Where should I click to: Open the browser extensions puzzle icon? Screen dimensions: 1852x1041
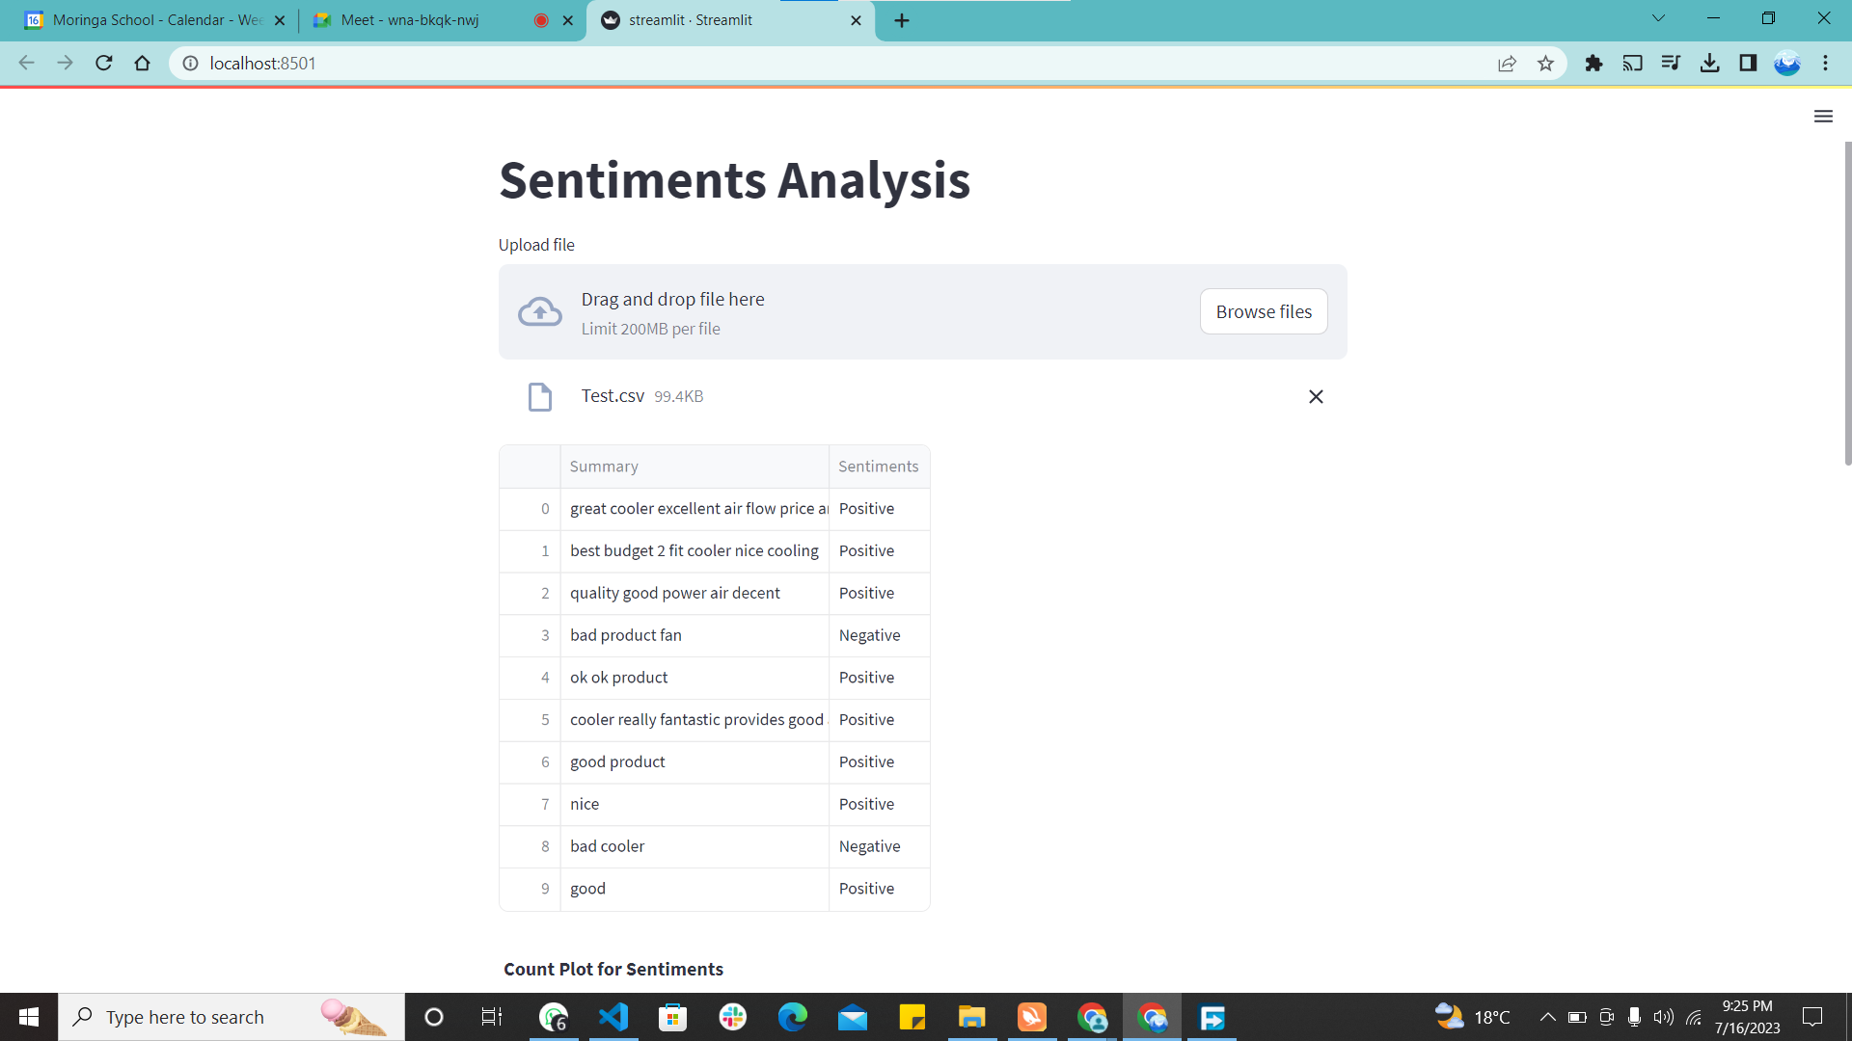coord(1593,64)
